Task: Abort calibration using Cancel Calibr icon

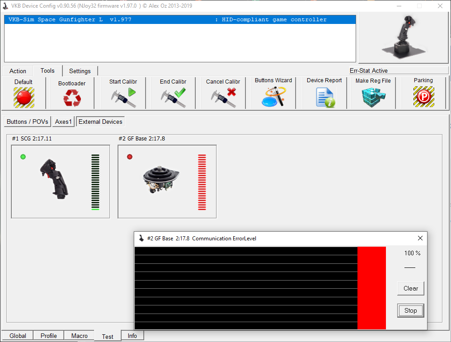Action: [224, 98]
